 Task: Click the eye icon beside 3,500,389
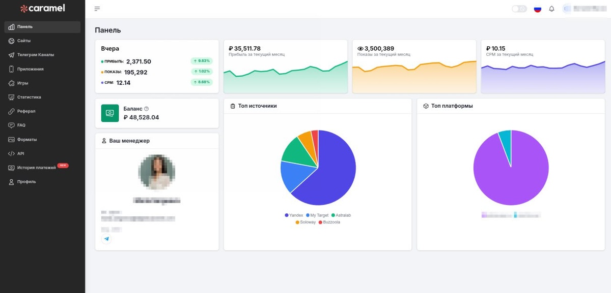360,49
